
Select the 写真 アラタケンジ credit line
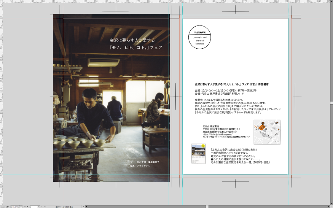[x=140, y=166]
